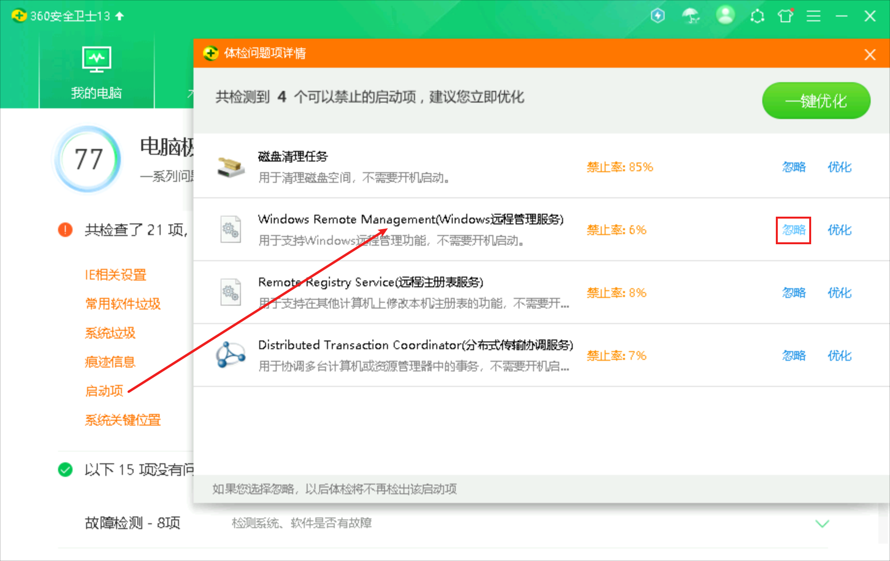Click the 一键优化 green button
The width and height of the screenshot is (890, 561).
pyautogui.click(x=816, y=101)
